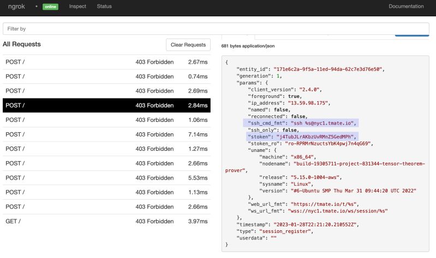Image resolution: width=436 pixels, height=258 pixels.
Task: Select the POST request taking 1.06ms
Action: click(106, 120)
